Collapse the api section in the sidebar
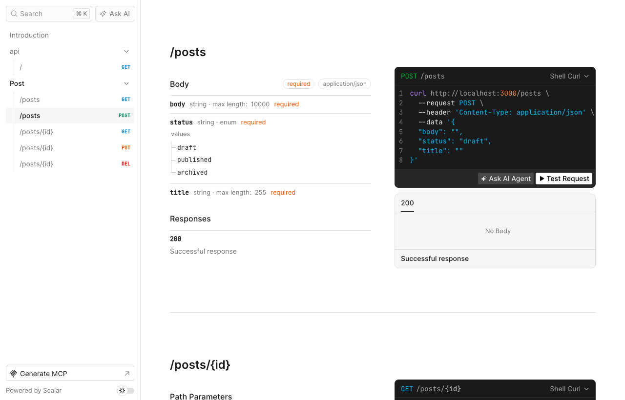Screen dimensions: 625x400 point(126,51)
